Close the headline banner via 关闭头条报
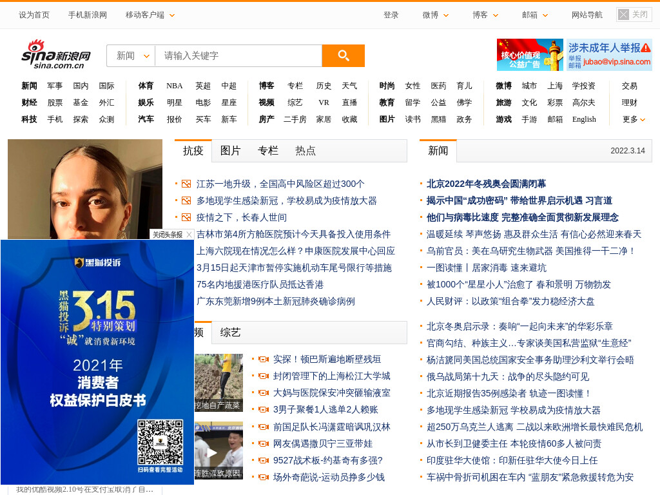Screen dimensions: 660x495 pyautogui.click(x=171, y=235)
